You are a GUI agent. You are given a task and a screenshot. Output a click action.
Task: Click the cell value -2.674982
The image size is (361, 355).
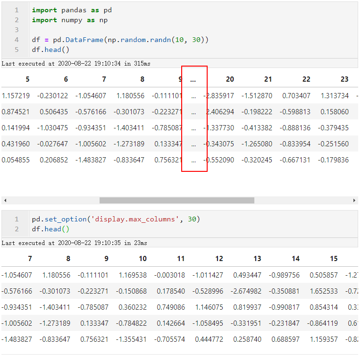[x=246, y=291]
